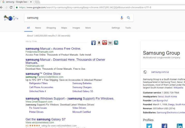This screenshot has width=185, height=128.
Task: Click the browser forward arrow
Action: 6,7
